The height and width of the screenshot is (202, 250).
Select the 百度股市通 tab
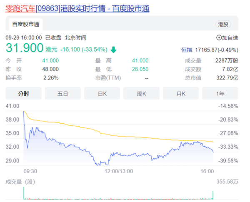click(x=26, y=25)
